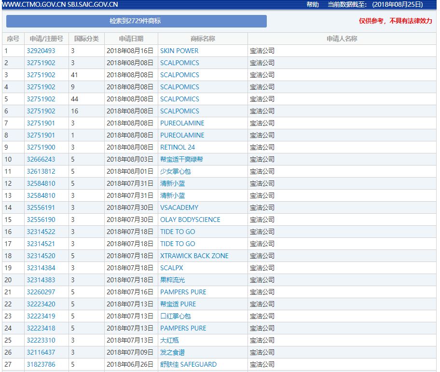Image resolution: width=440 pixels, height=372 pixels.
Task: Click the 检索到2729件商标 result bar
Action: (137, 21)
